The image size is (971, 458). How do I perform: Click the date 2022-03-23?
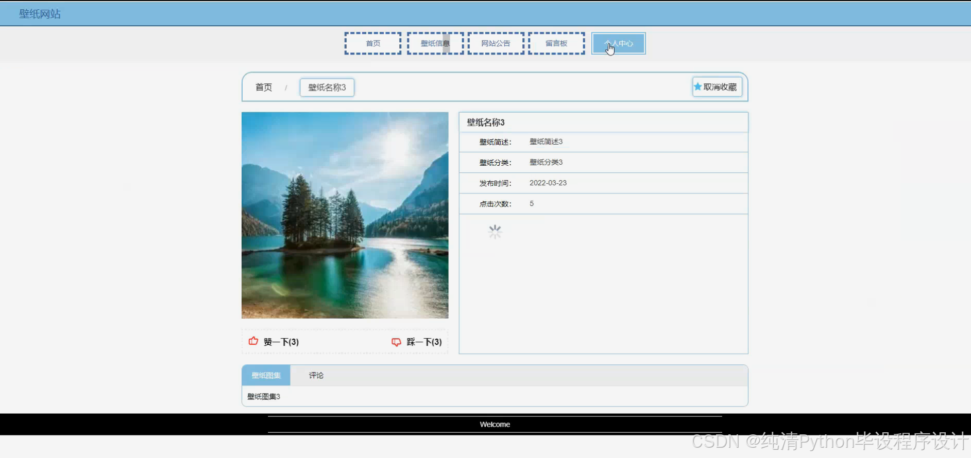click(x=548, y=183)
